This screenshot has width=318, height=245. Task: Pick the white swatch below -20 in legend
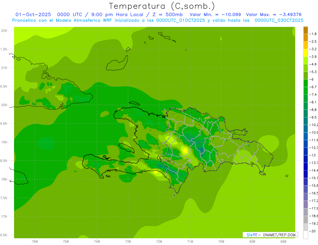click(306, 235)
